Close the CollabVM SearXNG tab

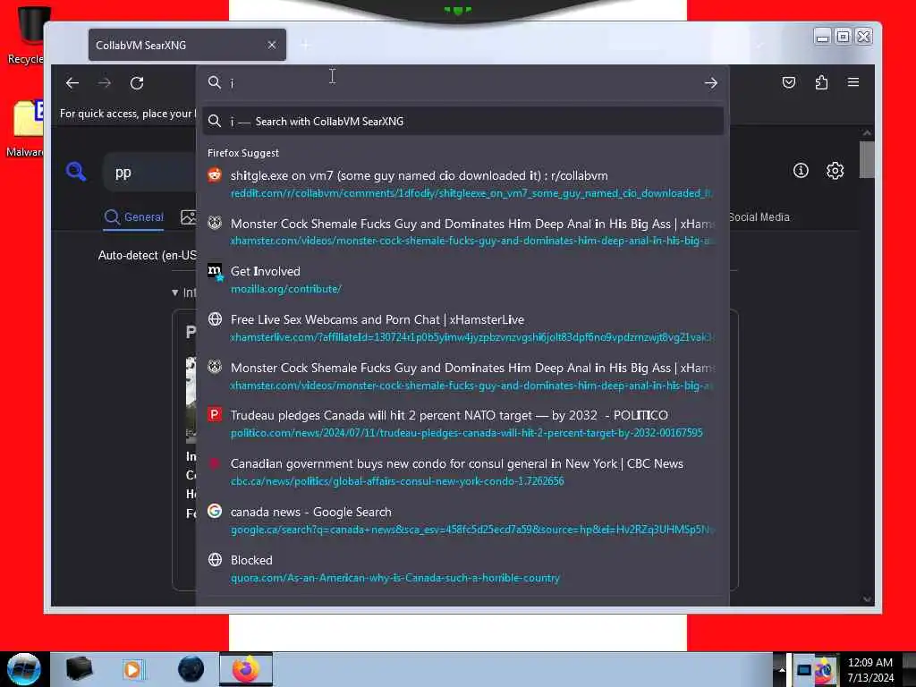click(272, 45)
